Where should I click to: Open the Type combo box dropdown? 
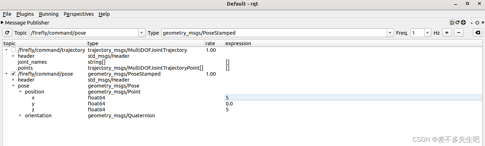(x=390, y=33)
